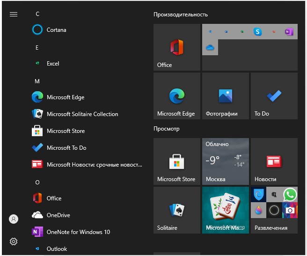The image size is (307, 256).
Task: Jump to letters via the C header
Action: (x=37, y=14)
